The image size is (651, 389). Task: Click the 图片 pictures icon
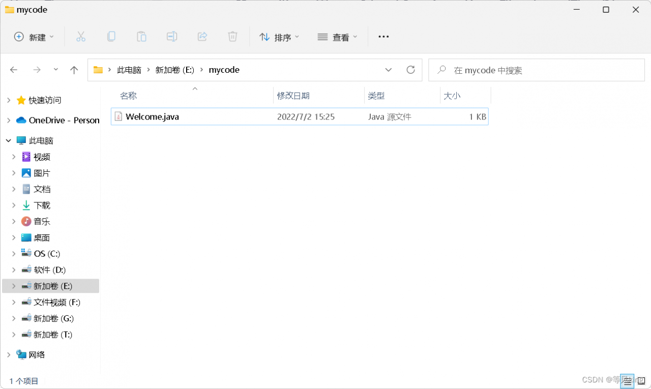point(26,173)
